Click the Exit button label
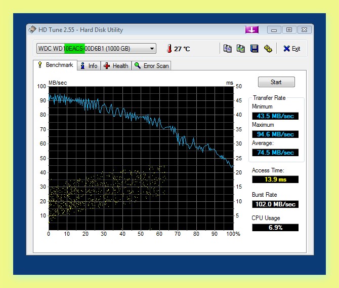339x288 pixels. click(x=296, y=49)
